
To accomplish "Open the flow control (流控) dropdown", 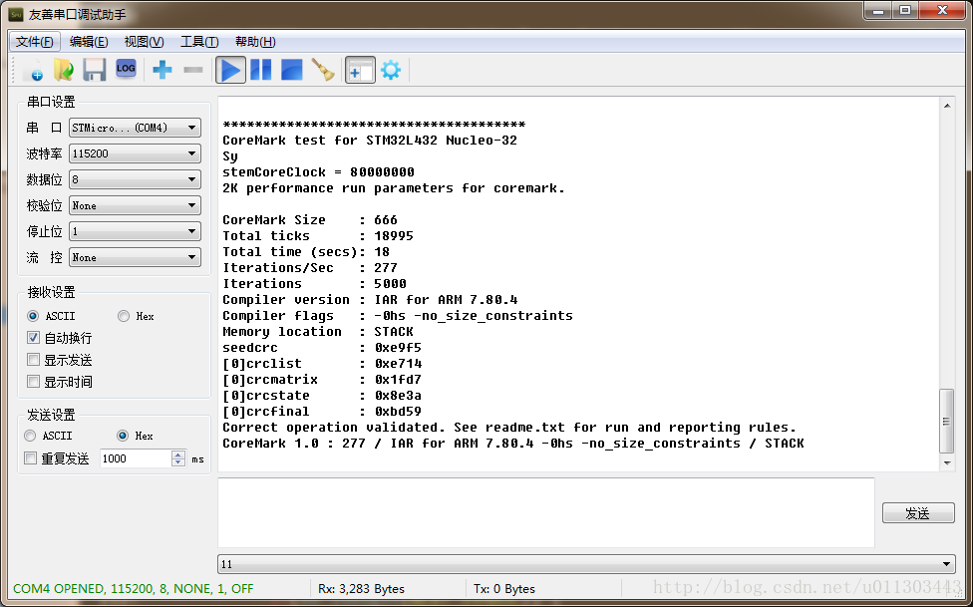I will coord(135,257).
